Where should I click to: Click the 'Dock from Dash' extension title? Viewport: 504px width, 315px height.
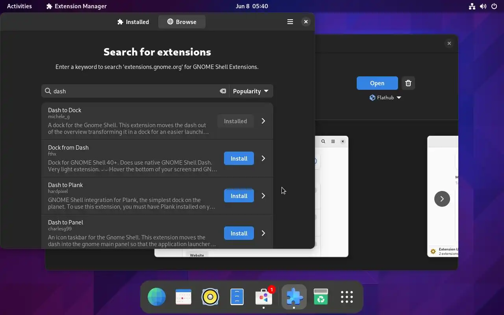68,147
